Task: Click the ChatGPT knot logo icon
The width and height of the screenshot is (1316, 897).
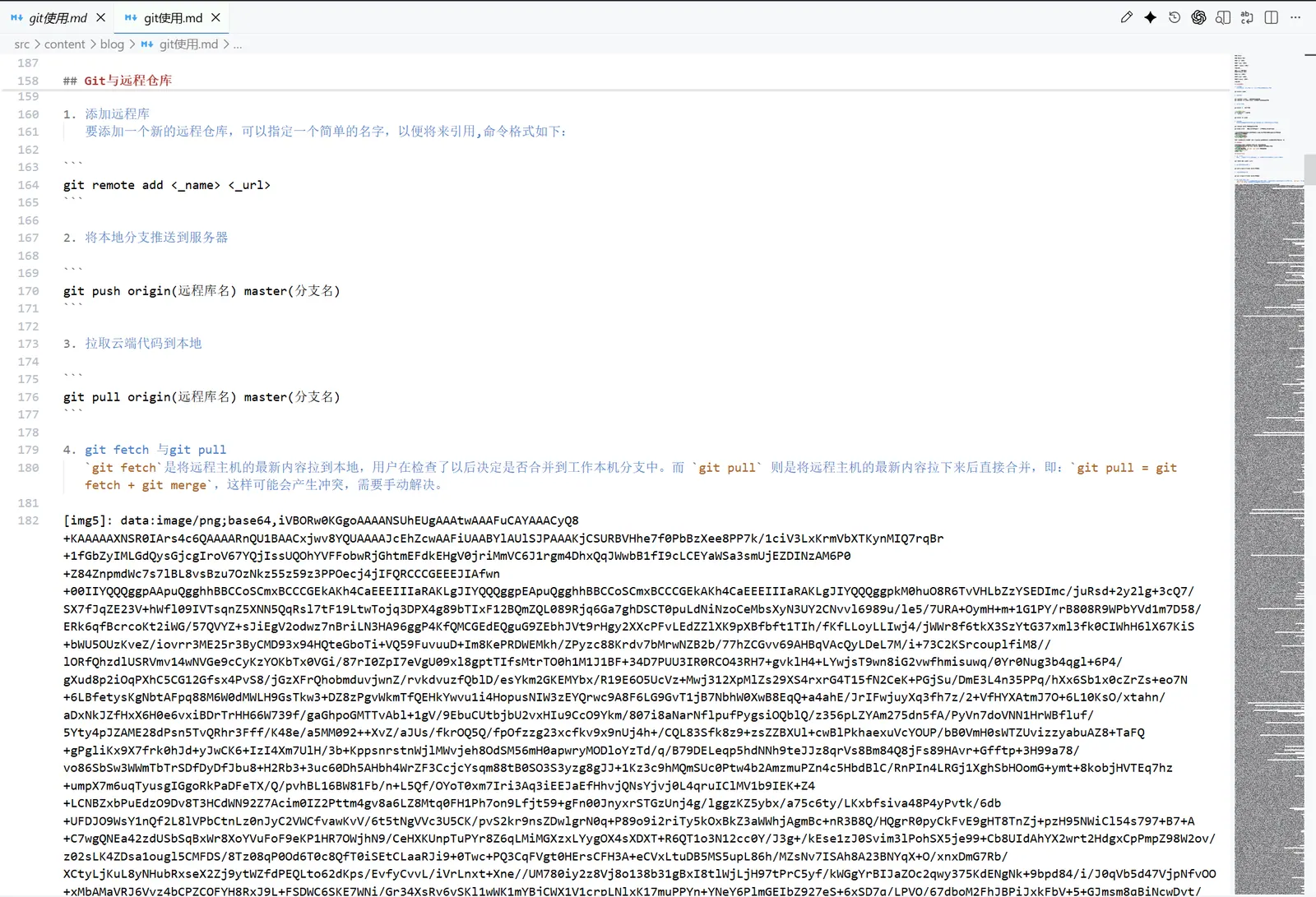Action: [x=1198, y=17]
